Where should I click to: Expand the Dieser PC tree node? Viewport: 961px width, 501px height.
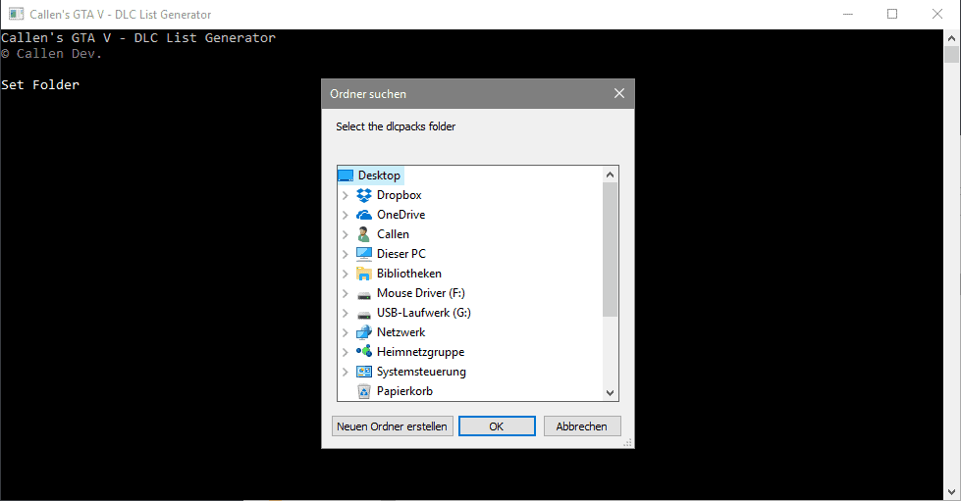pyautogui.click(x=345, y=254)
